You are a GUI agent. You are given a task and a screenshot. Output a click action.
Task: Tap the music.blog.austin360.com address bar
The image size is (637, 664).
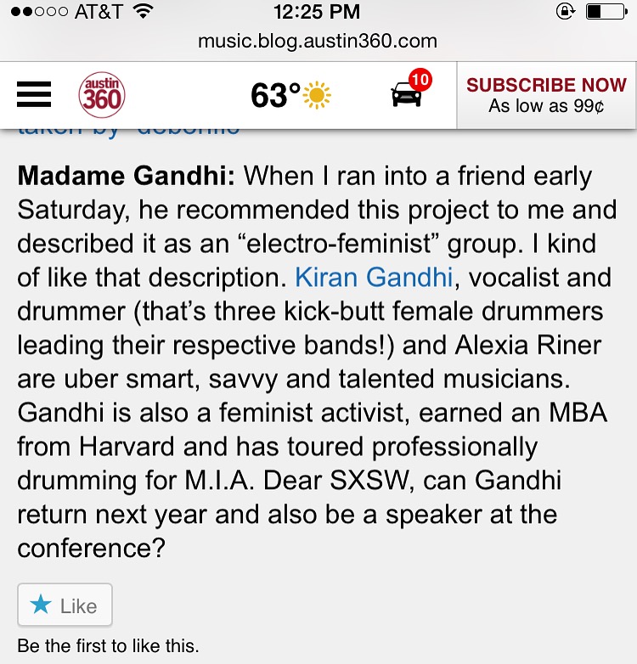(318, 40)
